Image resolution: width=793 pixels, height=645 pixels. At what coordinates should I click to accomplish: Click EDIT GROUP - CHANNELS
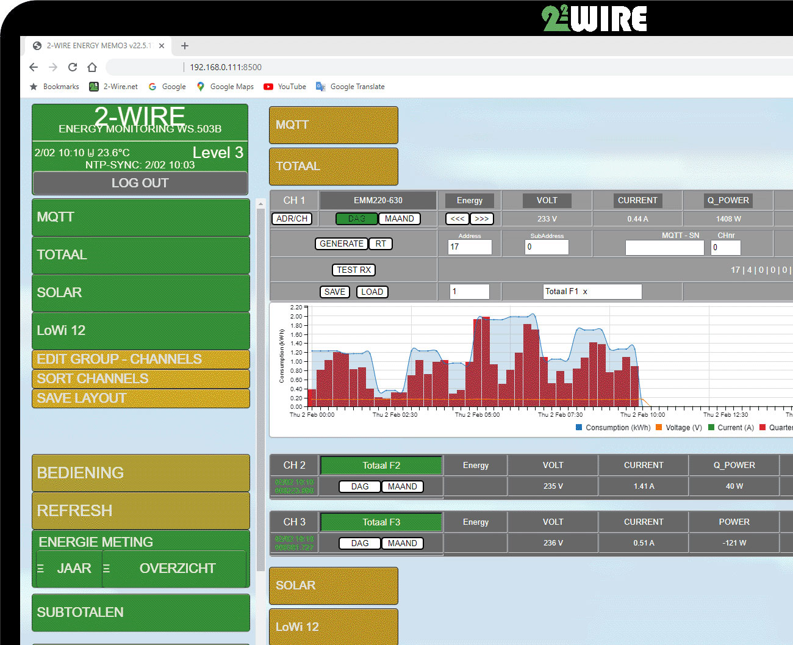tap(141, 359)
